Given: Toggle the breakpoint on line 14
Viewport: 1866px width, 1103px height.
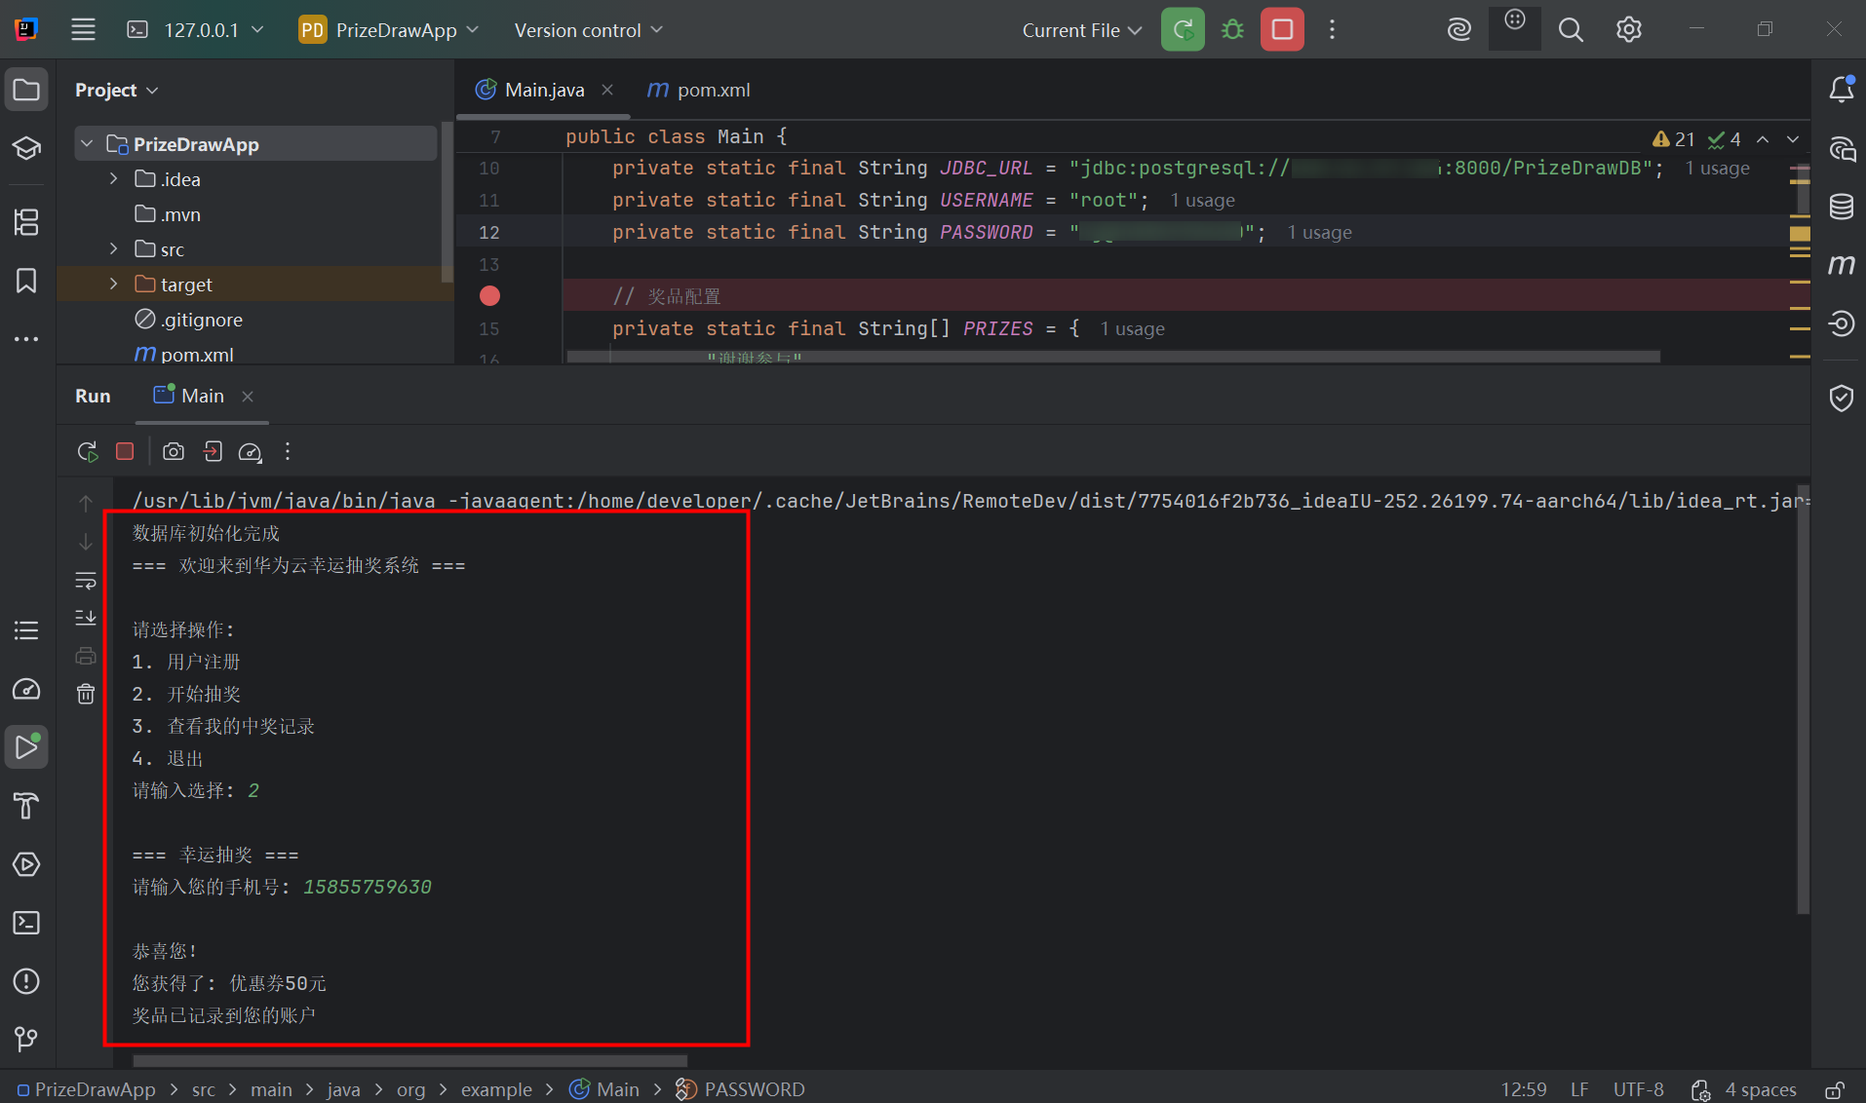Looking at the screenshot, I should coord(489,296).
